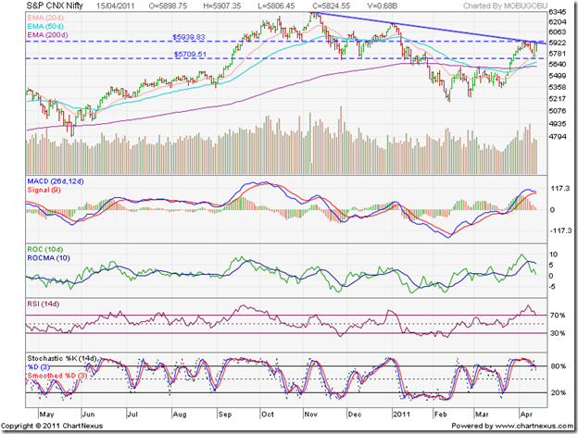Click the 5781 price axis value
Image resolution: width=578 pixels, height=434 pixels.
pos(557,54)
